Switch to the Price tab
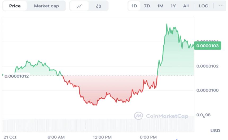The image size is (228, 140). coord(15,6)
